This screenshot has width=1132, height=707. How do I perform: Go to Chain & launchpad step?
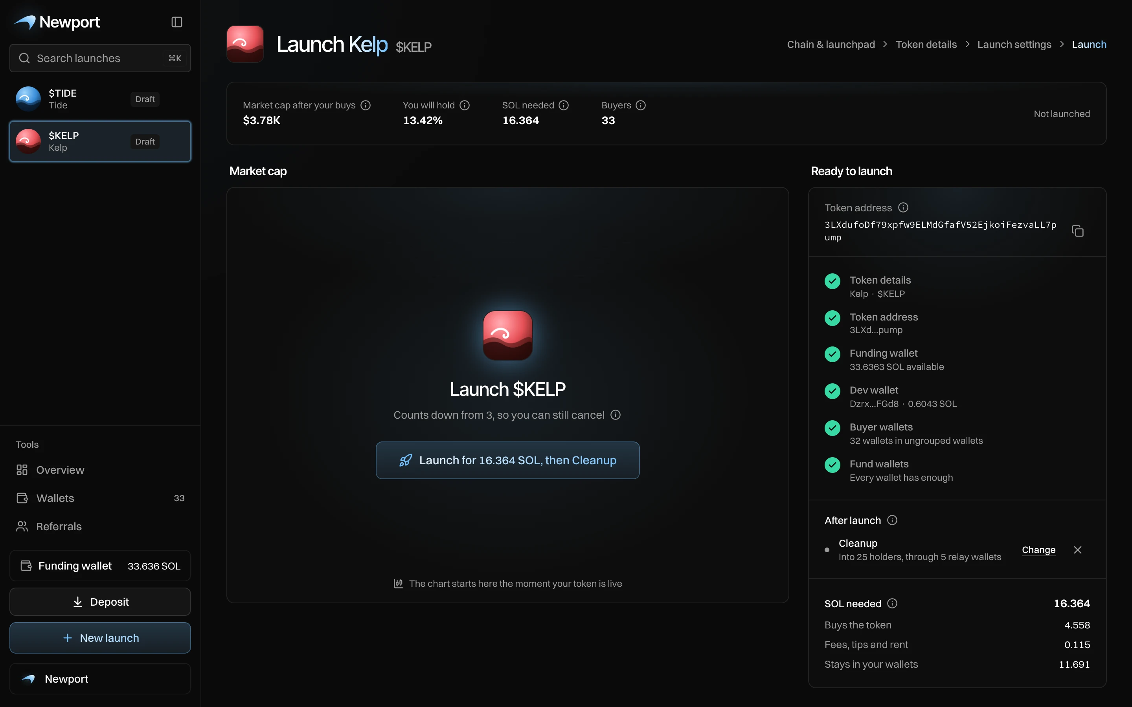(x=831, y=44)
